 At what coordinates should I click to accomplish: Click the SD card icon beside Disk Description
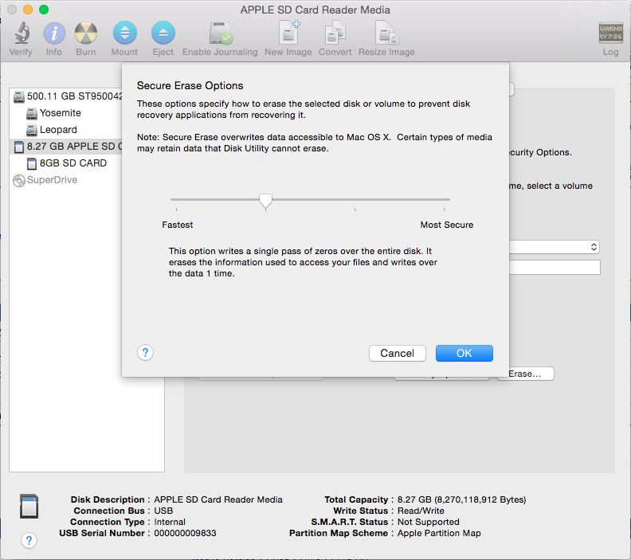pos(29,506)
